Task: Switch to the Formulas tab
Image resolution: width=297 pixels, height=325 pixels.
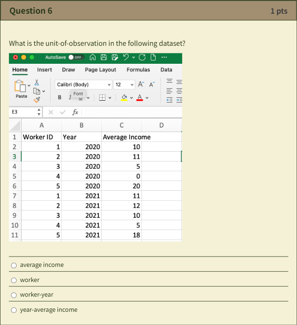Action: (138, 69)
